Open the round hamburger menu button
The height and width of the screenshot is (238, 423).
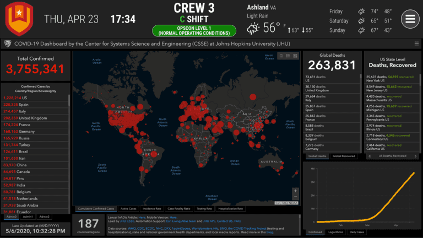click(x=410, y=19)
